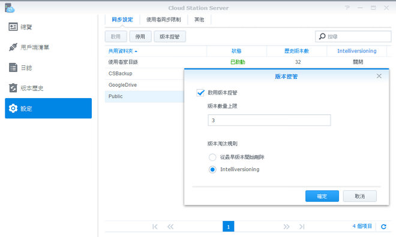The height and width of the screenshot is (237, 396).
Task: Click the search magnifier icon
Action: 322,37
